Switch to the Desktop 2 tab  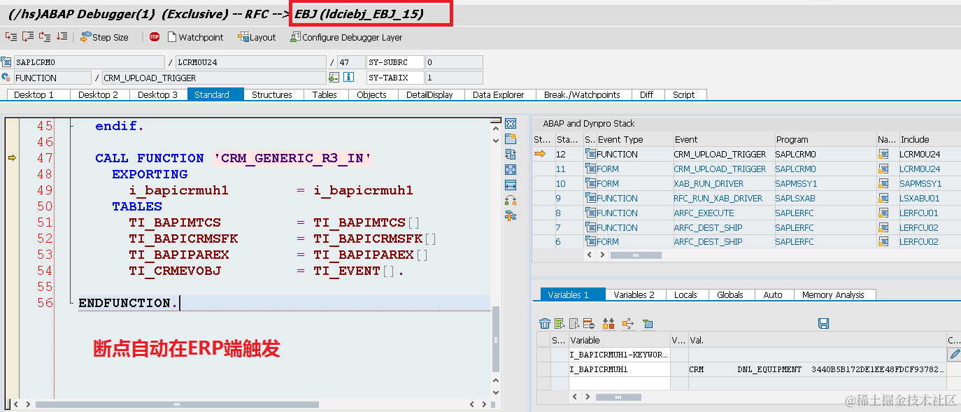pyautogui.click(x=98, y=94)
